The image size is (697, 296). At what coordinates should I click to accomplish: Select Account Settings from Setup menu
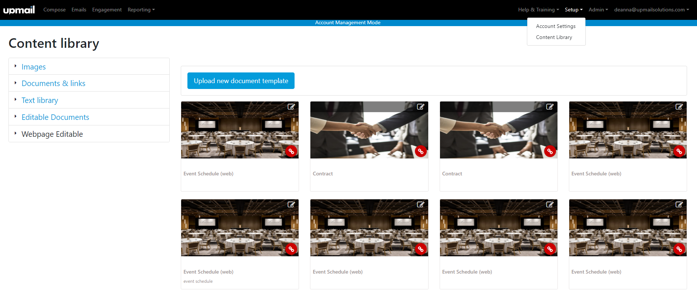click(x=556, y=26)
